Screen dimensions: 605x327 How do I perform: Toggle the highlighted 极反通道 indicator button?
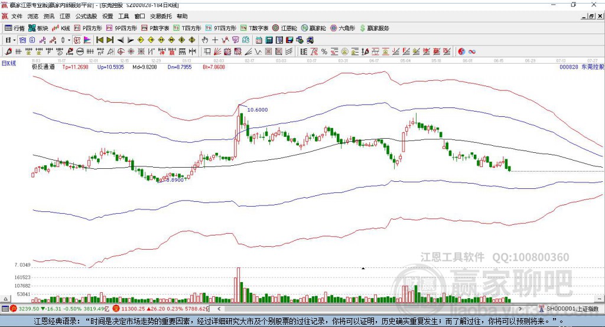tap(77, 40)
